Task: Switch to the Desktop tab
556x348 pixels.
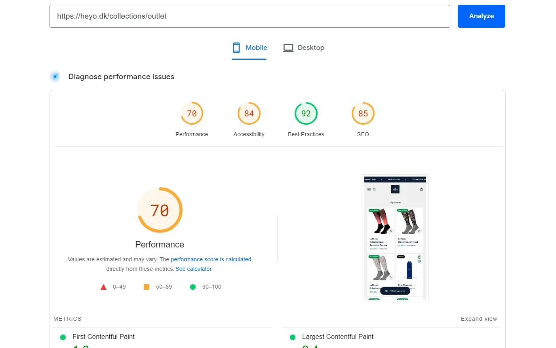Action: tap(304, 48)
